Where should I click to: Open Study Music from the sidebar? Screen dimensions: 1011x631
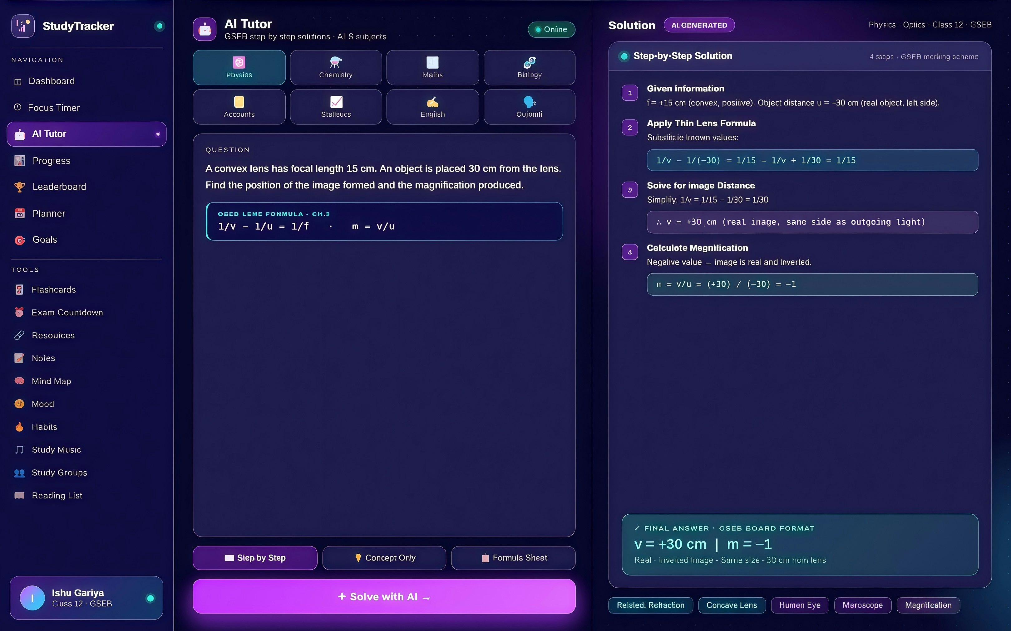(57, 449)
